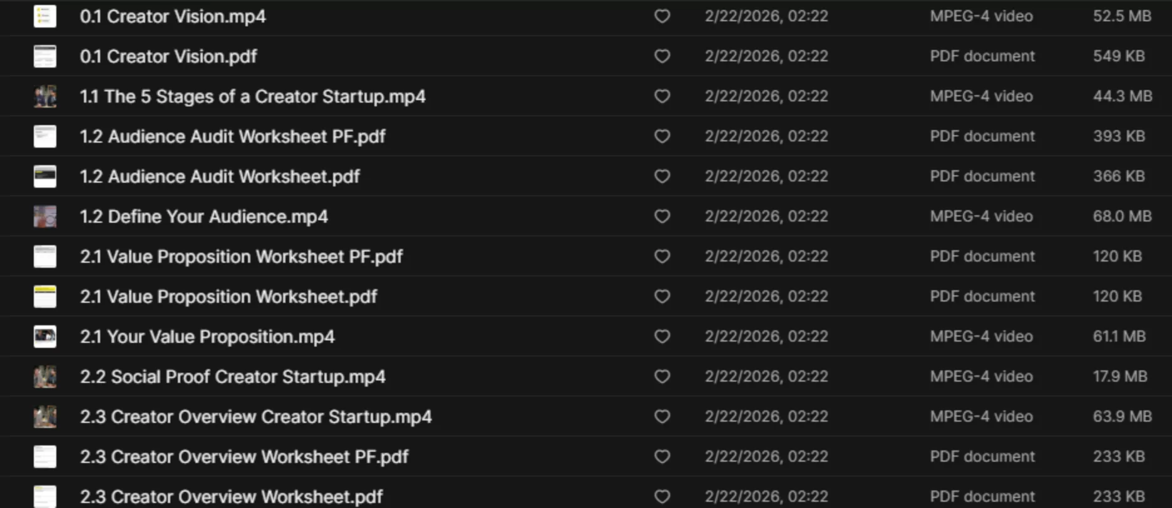Toggle heart on 2.3 Creator Overview Creator Startup.mp4
This screenshot has width=1172, height=508.
[x=662, y=417]
